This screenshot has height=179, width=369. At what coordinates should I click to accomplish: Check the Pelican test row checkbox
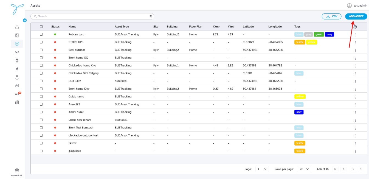pyautogui.click(x=41, y=34)
